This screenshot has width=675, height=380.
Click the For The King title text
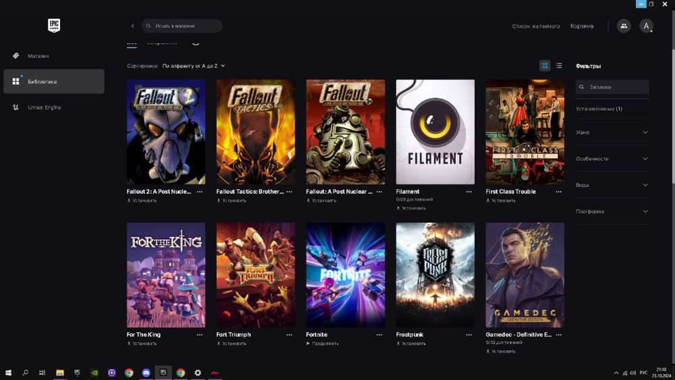(x=143, y=334)
